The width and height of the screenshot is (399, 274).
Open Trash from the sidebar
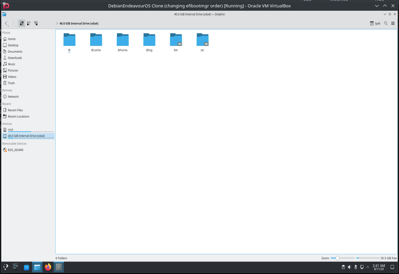11,83
